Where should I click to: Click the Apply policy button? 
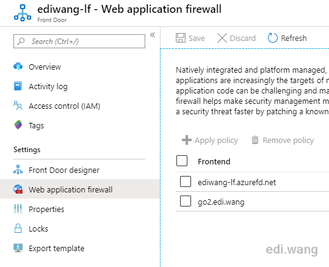[210, 140]
